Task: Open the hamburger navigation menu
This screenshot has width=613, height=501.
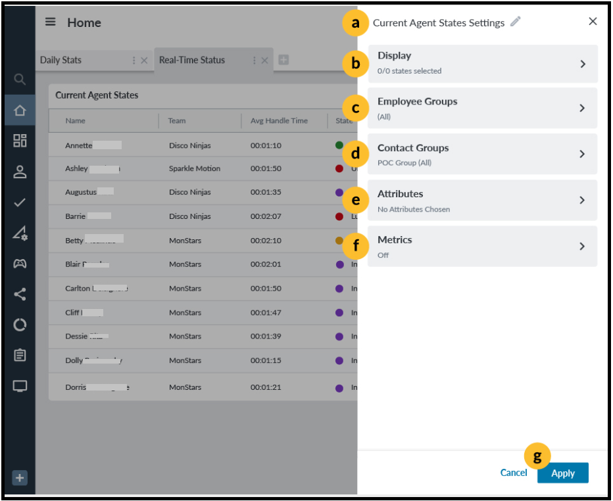Action: tap(51, 22)
